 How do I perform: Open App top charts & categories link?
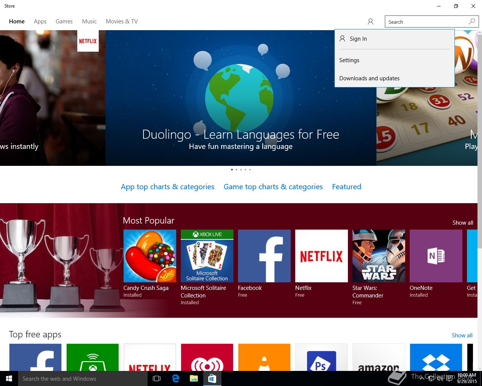[168, 187]
